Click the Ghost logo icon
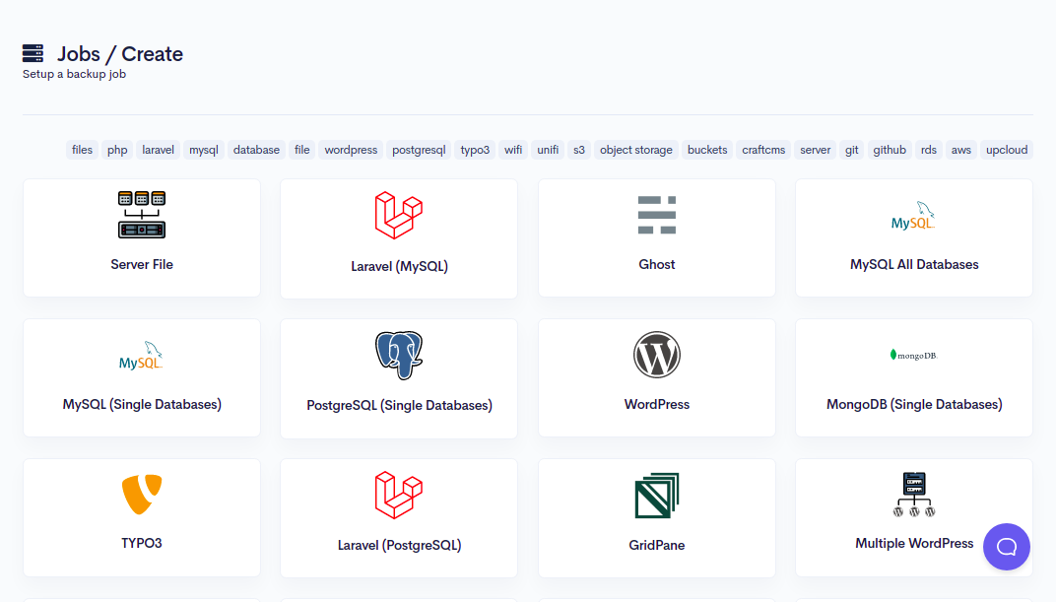Viewport: 1056px width, 602px height. coord(657,215)
